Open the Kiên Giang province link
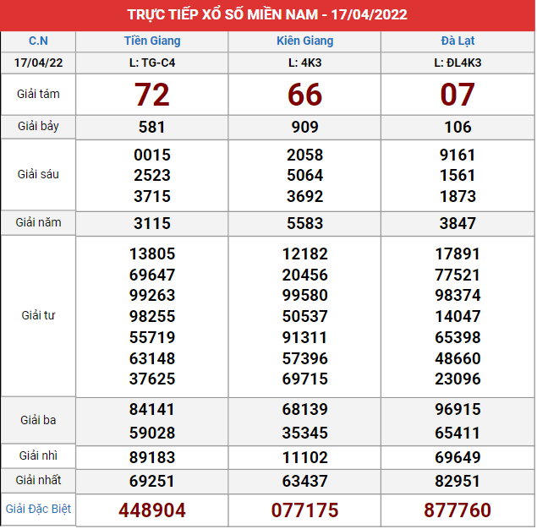537x529 pixels. [304, 41]
